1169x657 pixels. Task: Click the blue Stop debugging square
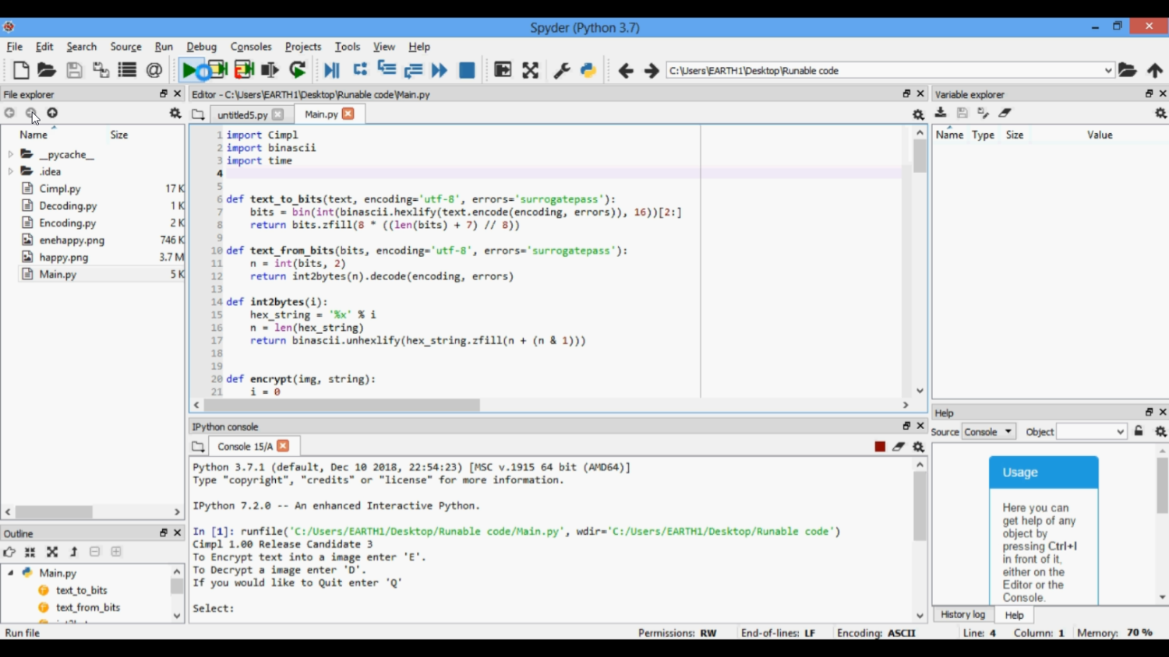[x=467, y=70]
